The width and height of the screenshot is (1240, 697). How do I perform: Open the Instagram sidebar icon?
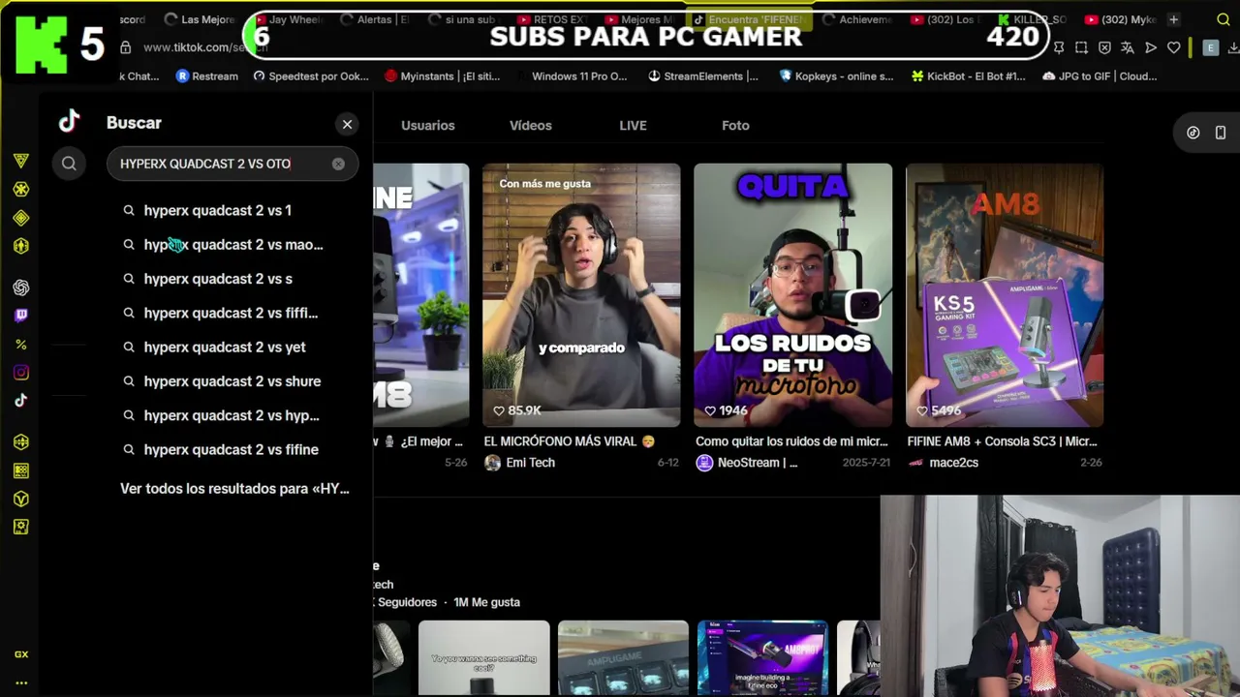click(x=21, y=373)
